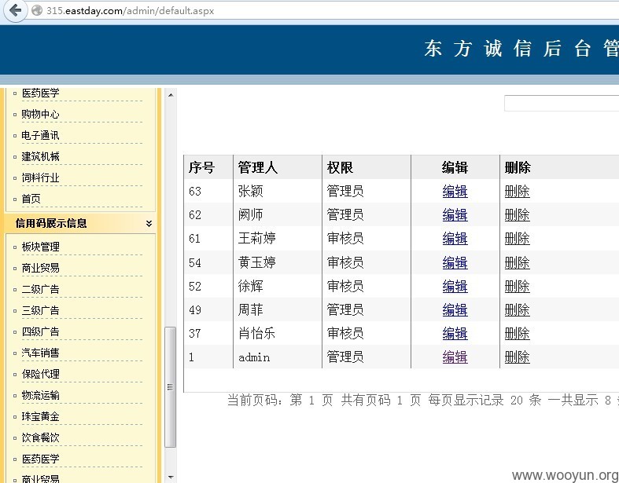Open 汽车销售 in the sidebar
619x483 pixels.
(x=40, y=353)
